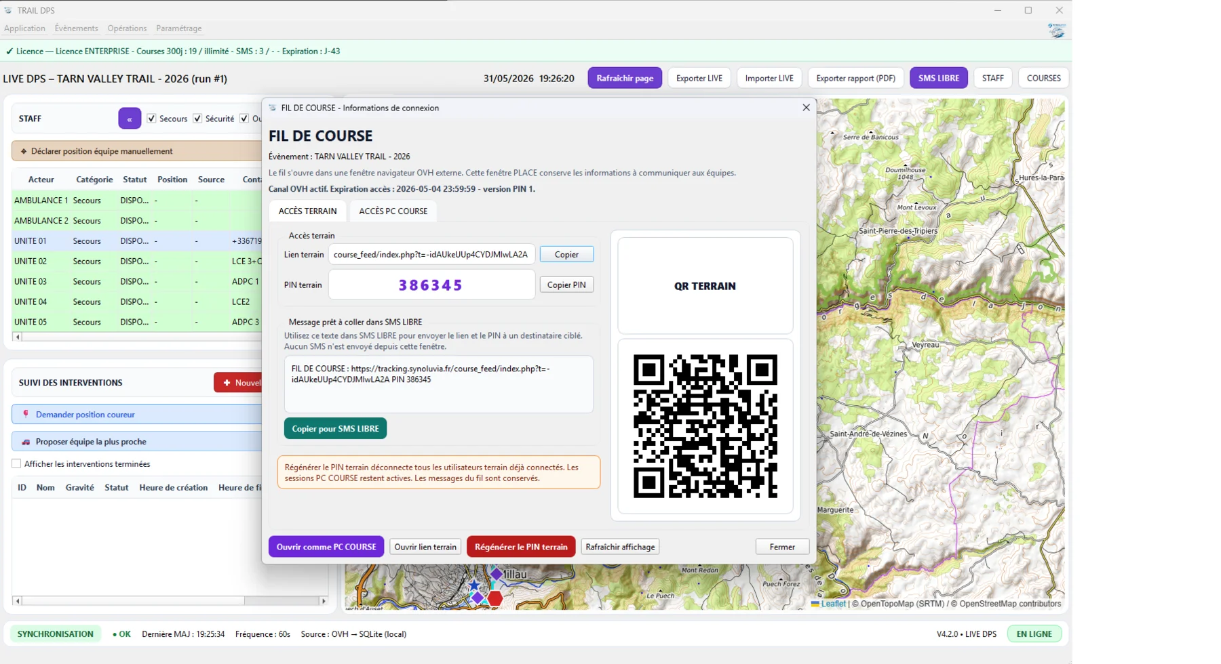Click the blue star marker on the map

pyautogui.click(x=473, y=585)
